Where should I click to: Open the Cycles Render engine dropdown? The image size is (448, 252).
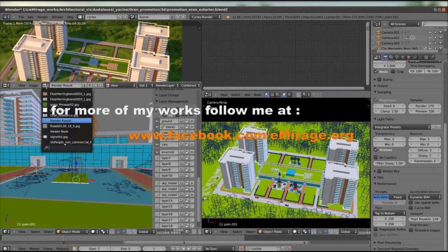point(206,17)
